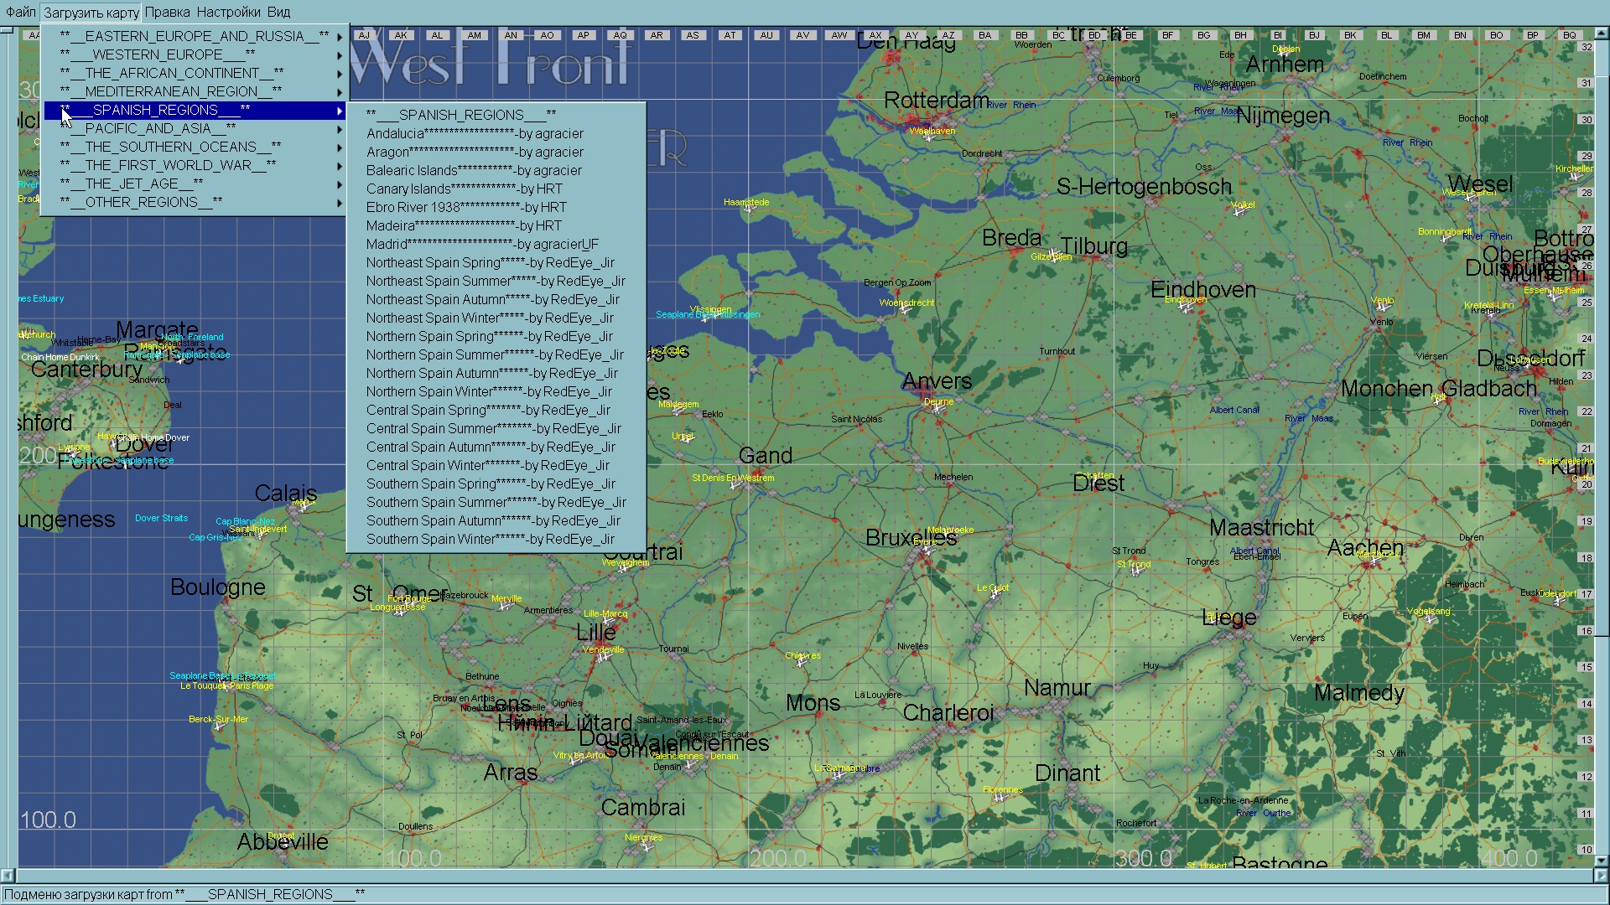Expand the OTHER_REGIONS submenu arrow
Image resolution: width=1610 pixels, height=905 pixels.
pyautogui.click(x=340, y=203)
